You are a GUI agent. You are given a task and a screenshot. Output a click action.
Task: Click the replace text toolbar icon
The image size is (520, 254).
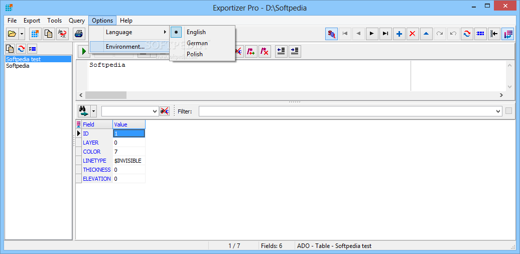tap(62, 34)
